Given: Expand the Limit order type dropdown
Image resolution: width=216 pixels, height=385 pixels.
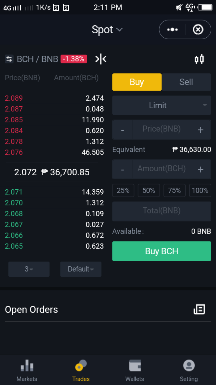Looking at the screenshot, I should coord(162,105).
